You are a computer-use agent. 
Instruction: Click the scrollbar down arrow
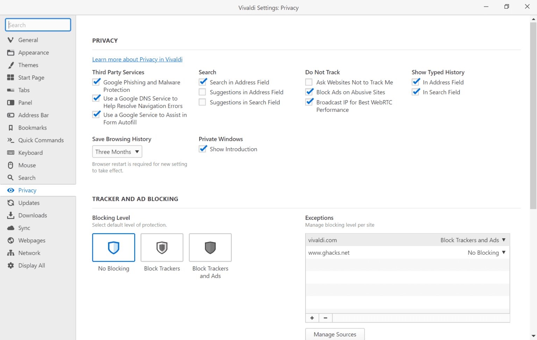click(x=533, y=336)
